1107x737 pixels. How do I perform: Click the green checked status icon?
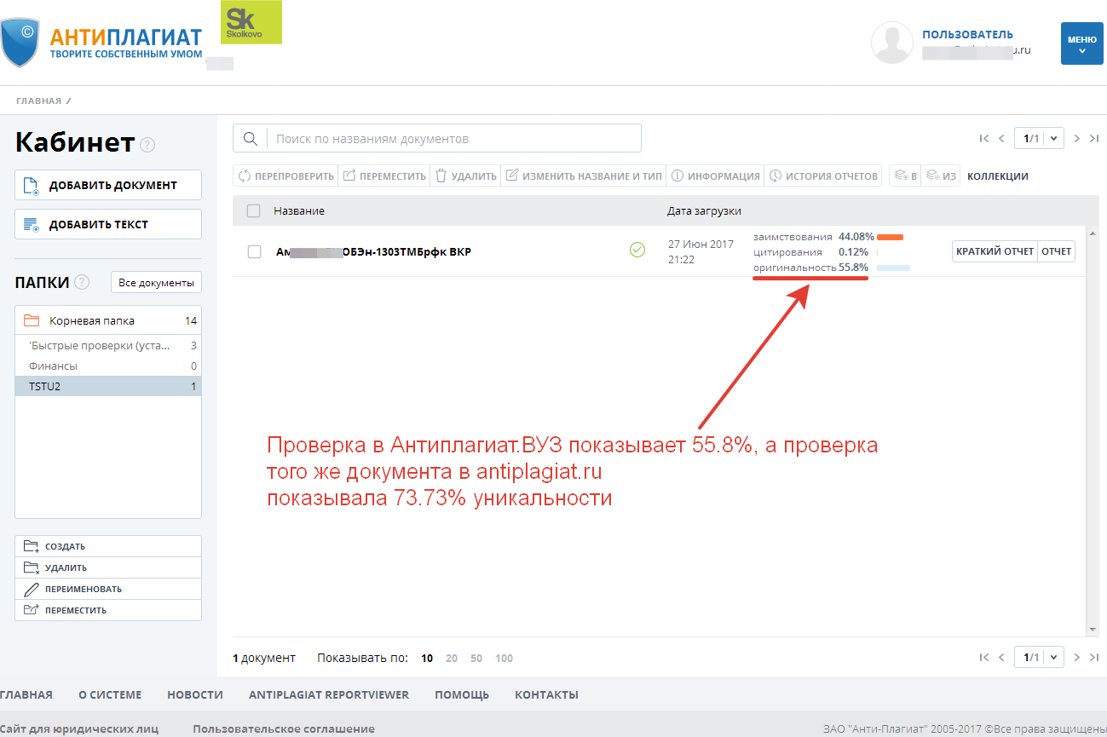[x=637, y=250]
